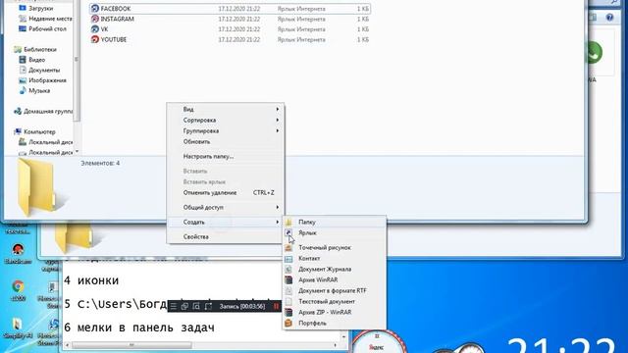Click the 21:22 clock gadget on desktop
The image size is (628, 353).
pos(562,346)
